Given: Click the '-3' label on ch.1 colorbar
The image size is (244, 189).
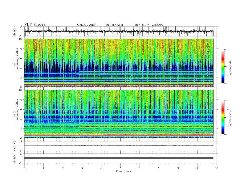Looking at the screenshot, I should (x=227, y=50).
